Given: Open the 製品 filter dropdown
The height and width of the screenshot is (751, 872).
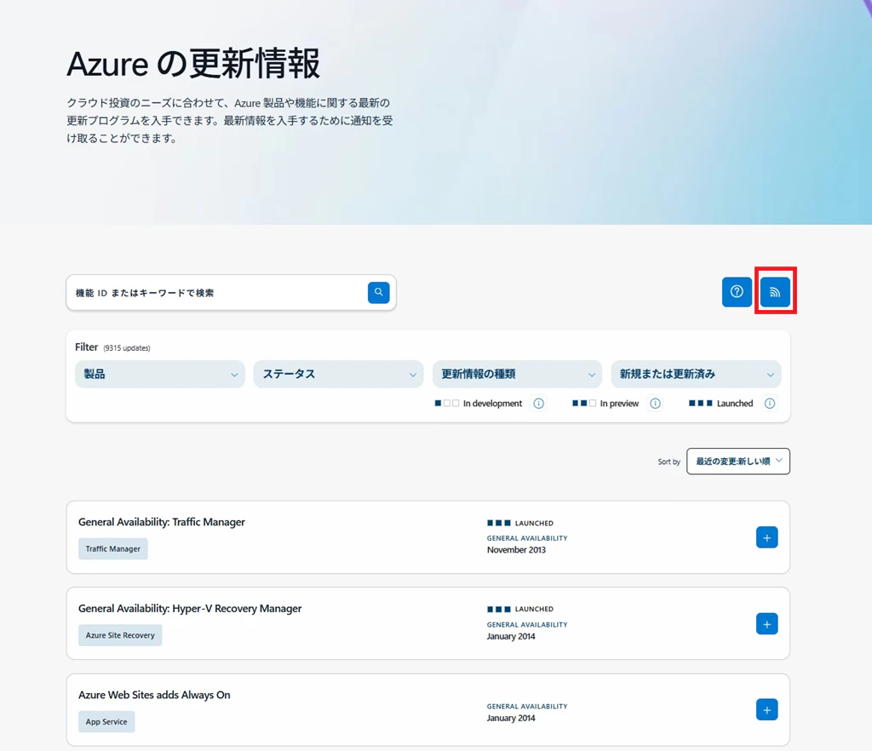Looking at the screenshot, I should coord(160,374).
